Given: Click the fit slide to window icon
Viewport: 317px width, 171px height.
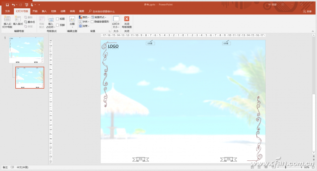Looking at the screenshot, I should pos(313,167).
